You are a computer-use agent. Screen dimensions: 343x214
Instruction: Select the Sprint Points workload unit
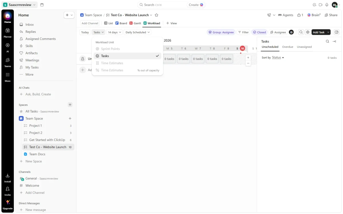[127, 49]
